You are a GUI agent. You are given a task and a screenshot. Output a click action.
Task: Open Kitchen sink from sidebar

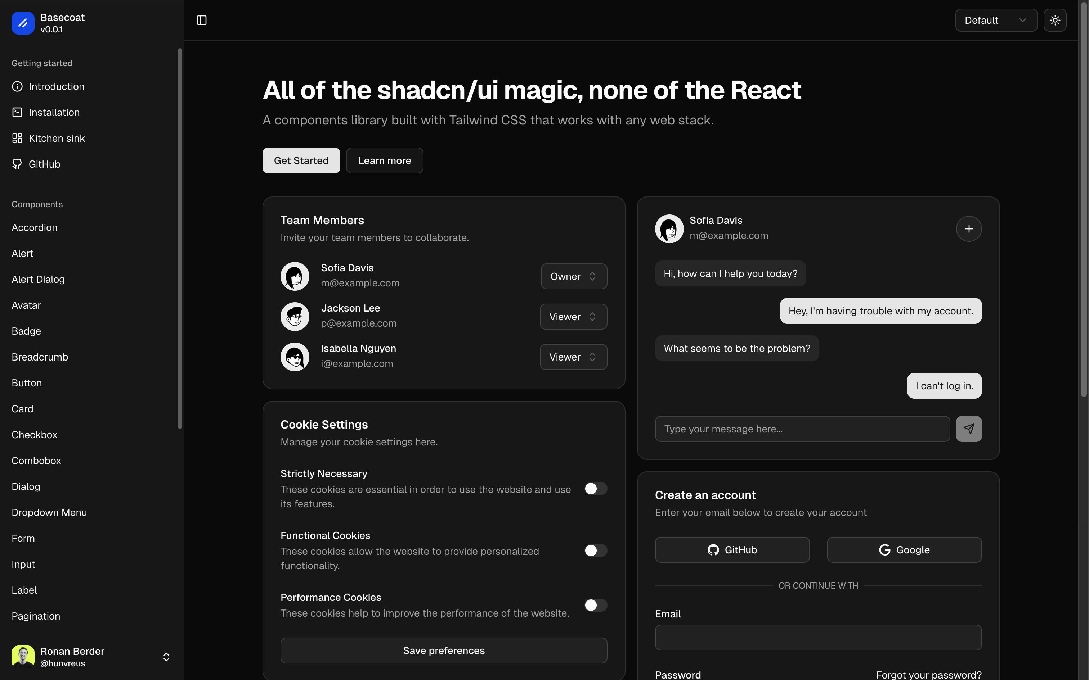(57, 138)
